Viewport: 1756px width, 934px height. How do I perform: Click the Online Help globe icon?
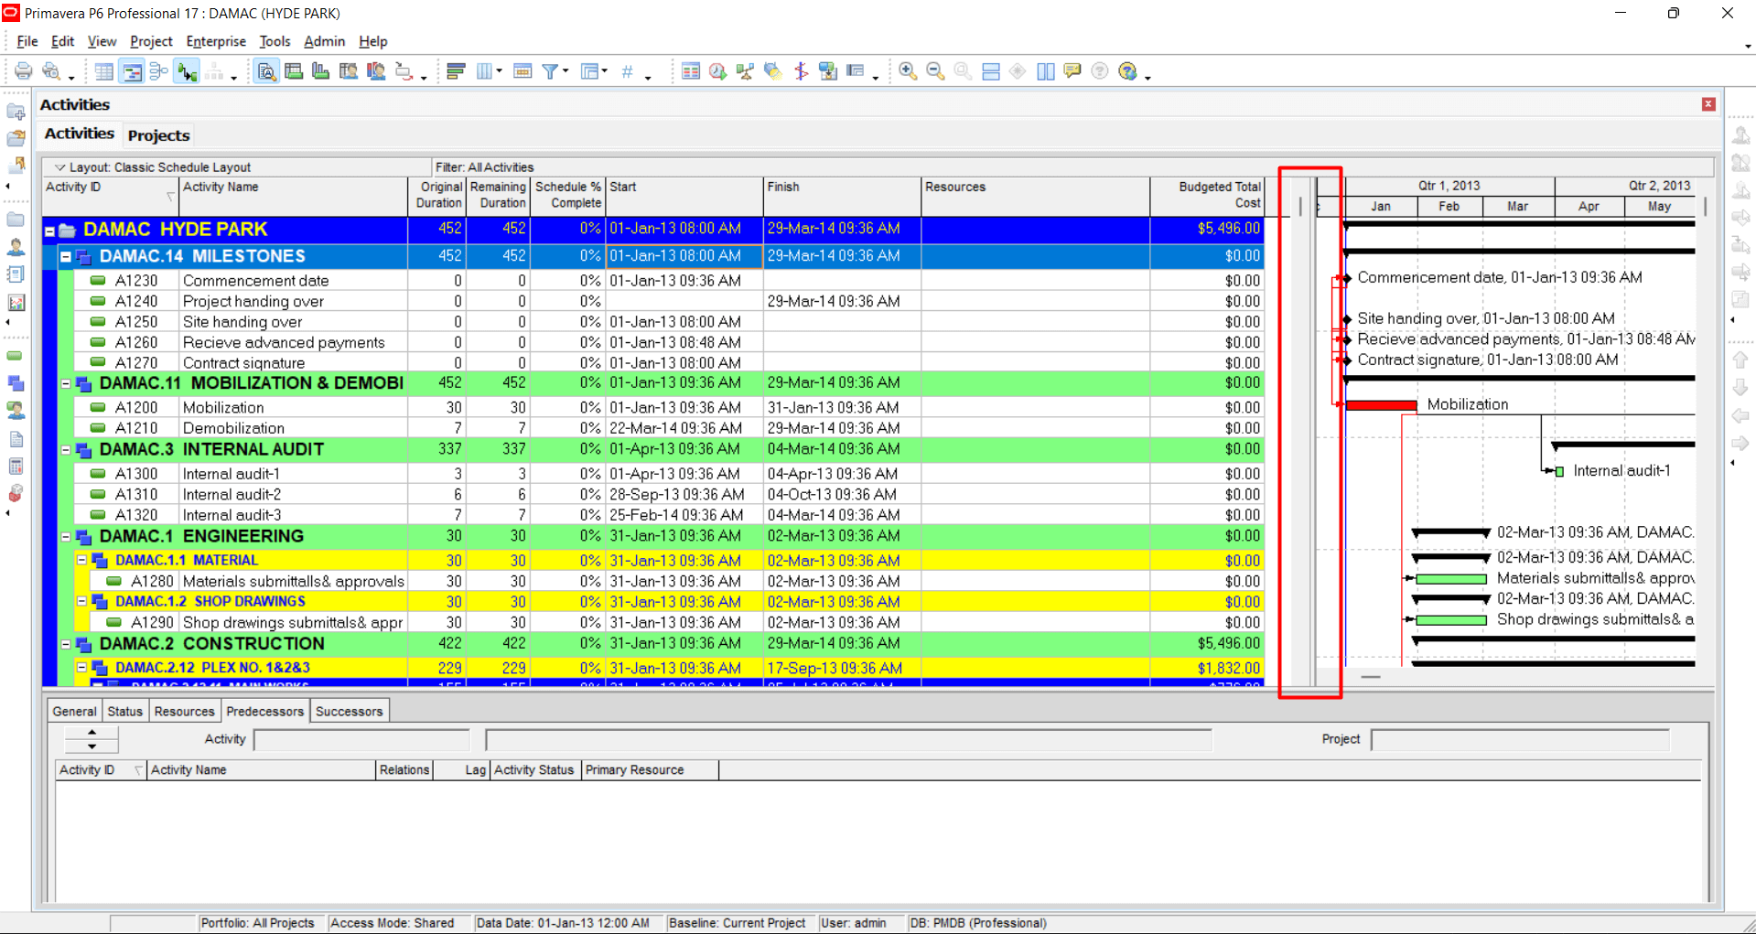pos(1128,71)
